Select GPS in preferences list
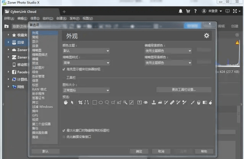The width and height of the screenshot is (244, 159). [35, 115]
